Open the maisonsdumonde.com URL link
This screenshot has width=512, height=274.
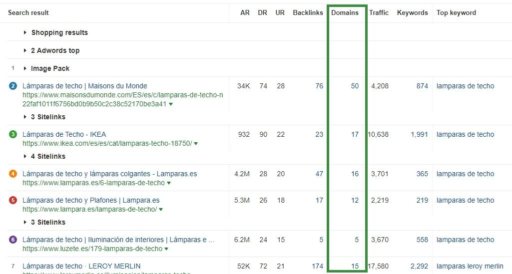click(123, 99)
